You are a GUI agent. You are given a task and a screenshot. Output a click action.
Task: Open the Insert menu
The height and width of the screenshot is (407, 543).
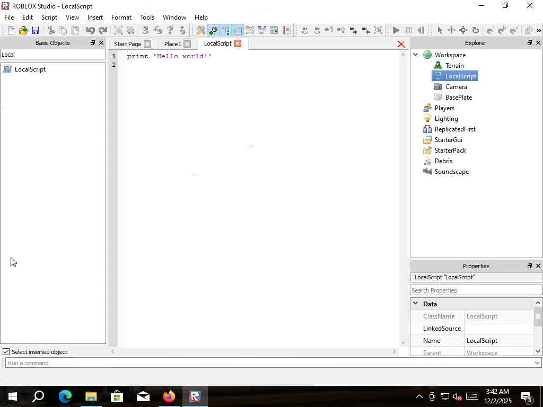pos(95,17)
